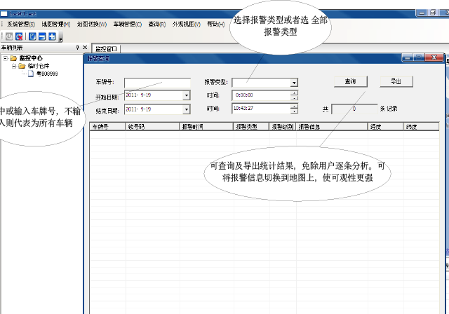This screenshot has width=449, height=314.
Task: Restore the LockClient main window
Action: coord(433,13)
